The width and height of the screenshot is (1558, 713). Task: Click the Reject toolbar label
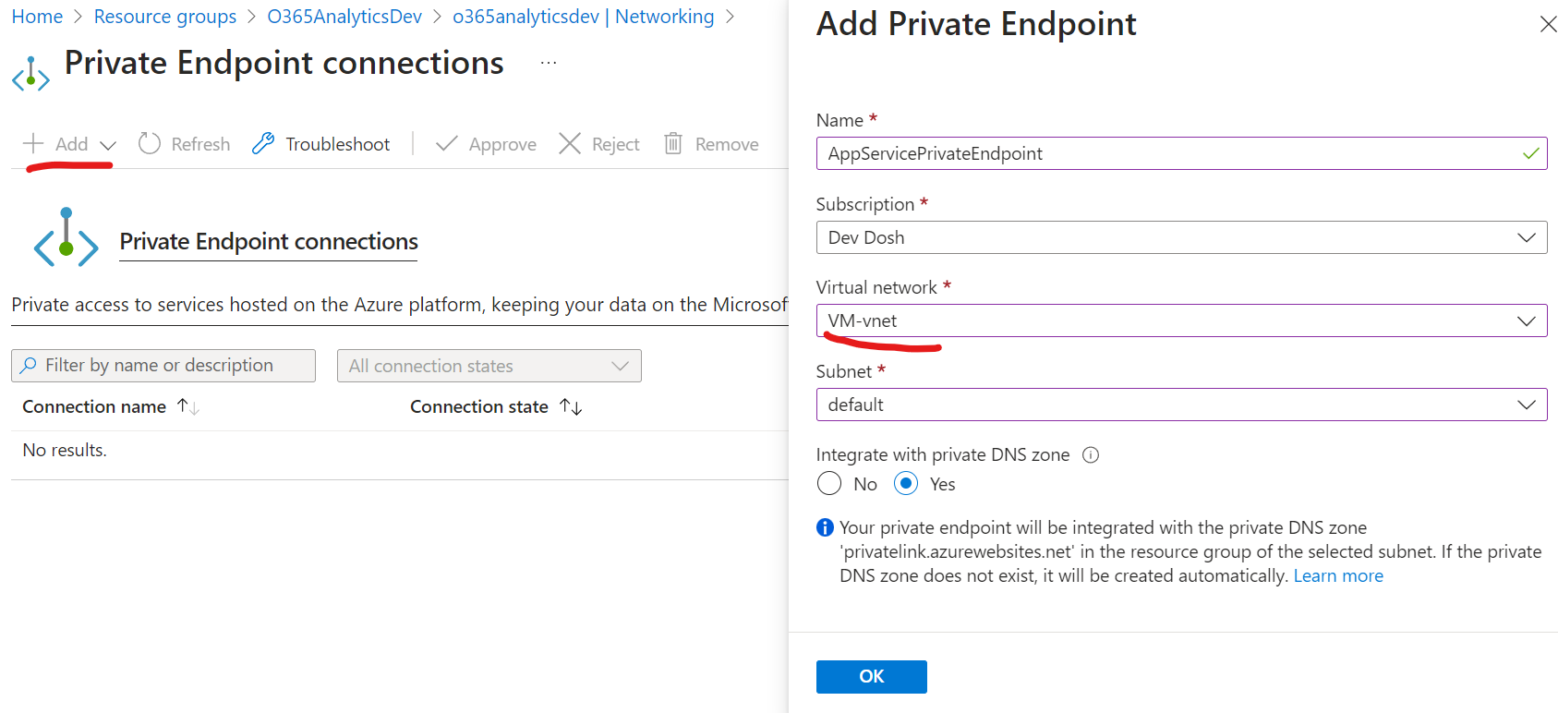click(615, 144)
